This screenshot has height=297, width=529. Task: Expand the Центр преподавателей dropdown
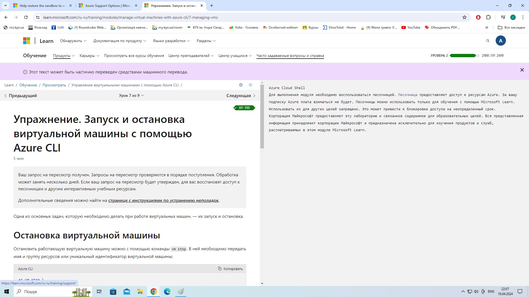(x=191, y=56)
